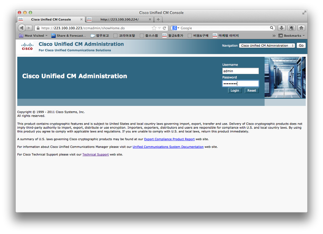The height and width of the screenshot is (234, 323).
Task: Open the 잘스스팜 bookmark
Action: [149, 36]
